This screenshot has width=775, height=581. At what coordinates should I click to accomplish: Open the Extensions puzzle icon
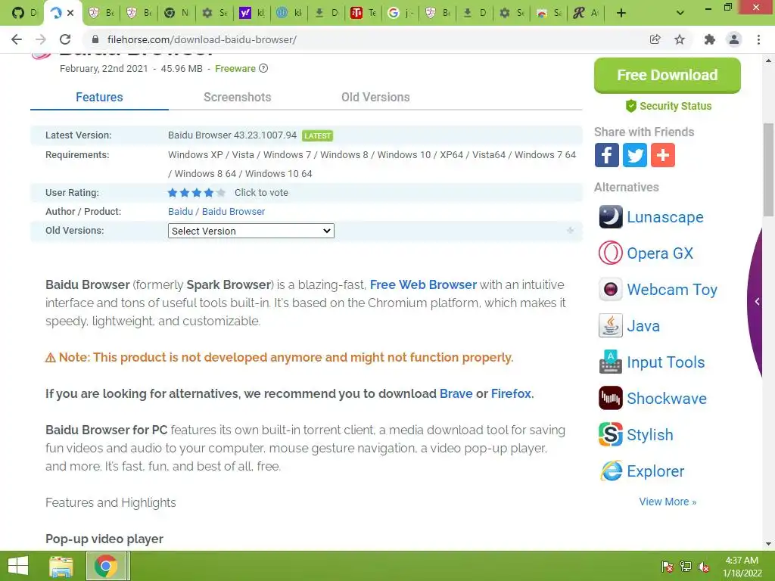709,39
